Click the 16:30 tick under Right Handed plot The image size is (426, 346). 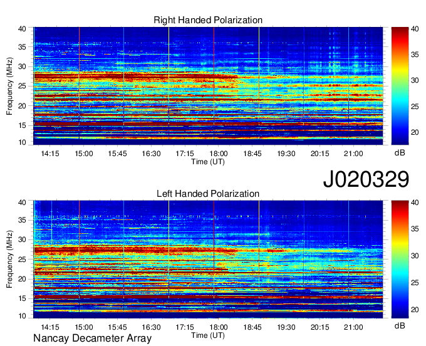(x=151, y=154)
